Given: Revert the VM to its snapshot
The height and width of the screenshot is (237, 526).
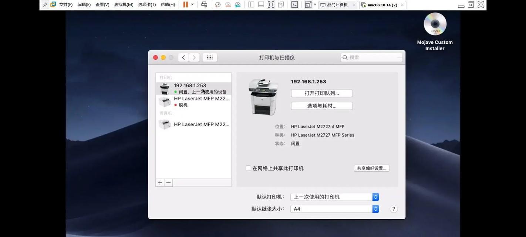Looking at the screenshot, I should tap(228, 4).
